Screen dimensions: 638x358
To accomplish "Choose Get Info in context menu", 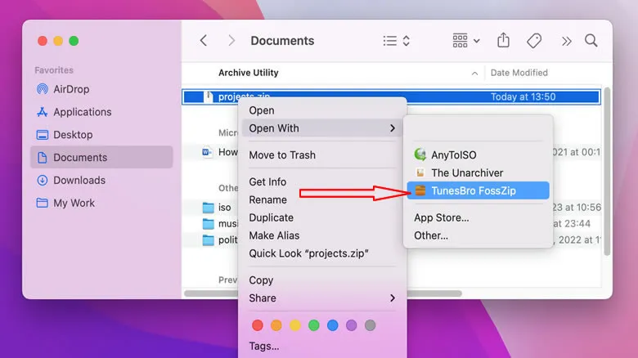I will click(322, 181).
